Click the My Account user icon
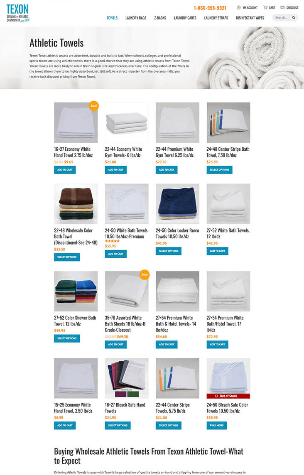 point(239,7)
